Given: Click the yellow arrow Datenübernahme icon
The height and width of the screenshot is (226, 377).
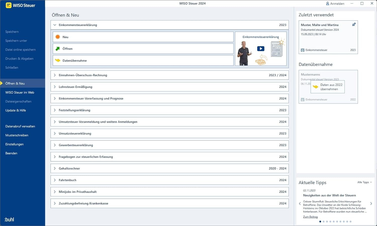Looking at the screenshot, I should 58,61.
